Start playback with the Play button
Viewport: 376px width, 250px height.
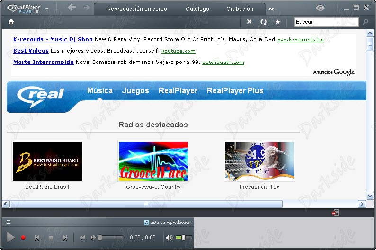(x=10, y=237)
